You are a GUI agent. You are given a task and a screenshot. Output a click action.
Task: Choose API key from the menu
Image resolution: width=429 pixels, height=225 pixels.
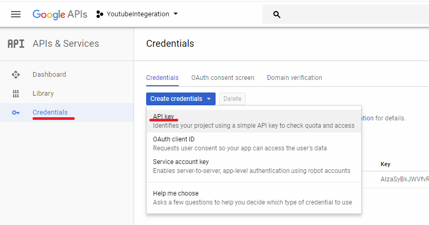(x=254, y=121)
